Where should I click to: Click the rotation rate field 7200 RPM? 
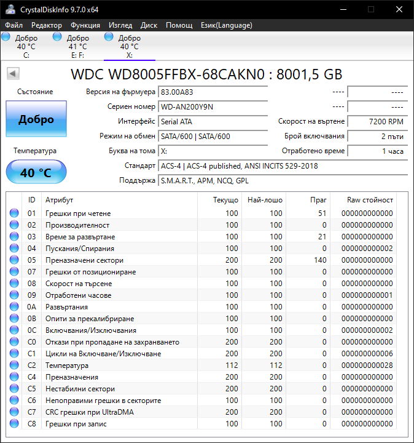pos(378,121)
